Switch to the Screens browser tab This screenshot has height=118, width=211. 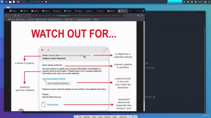46,11
